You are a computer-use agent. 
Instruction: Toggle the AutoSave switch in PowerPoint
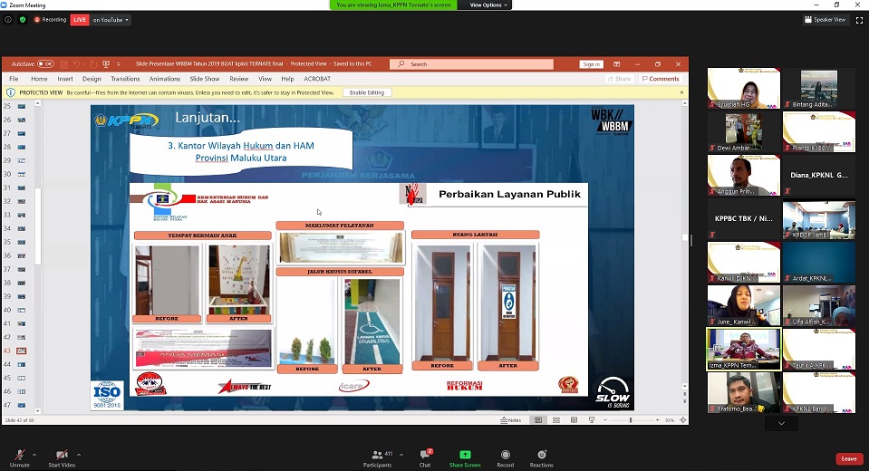coord(44,64)
